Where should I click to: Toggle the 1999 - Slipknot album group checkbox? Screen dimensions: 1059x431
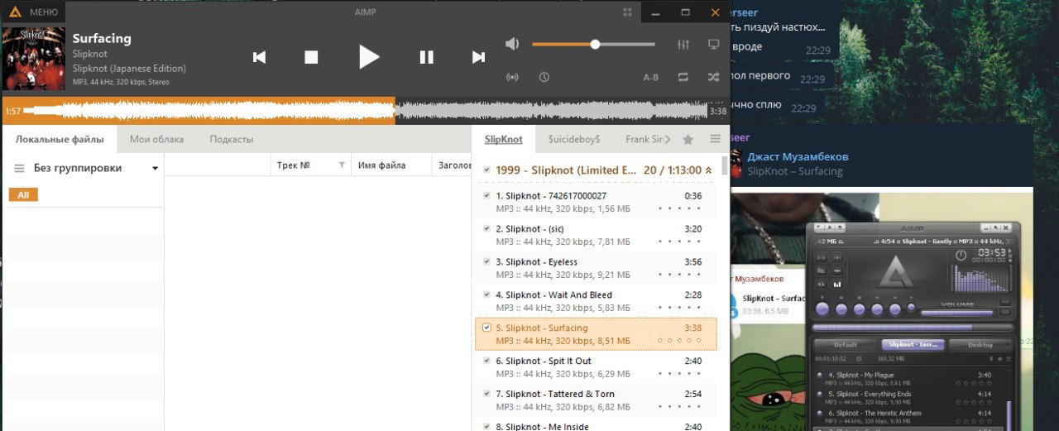pyautogui.click(x=486, y=170)
